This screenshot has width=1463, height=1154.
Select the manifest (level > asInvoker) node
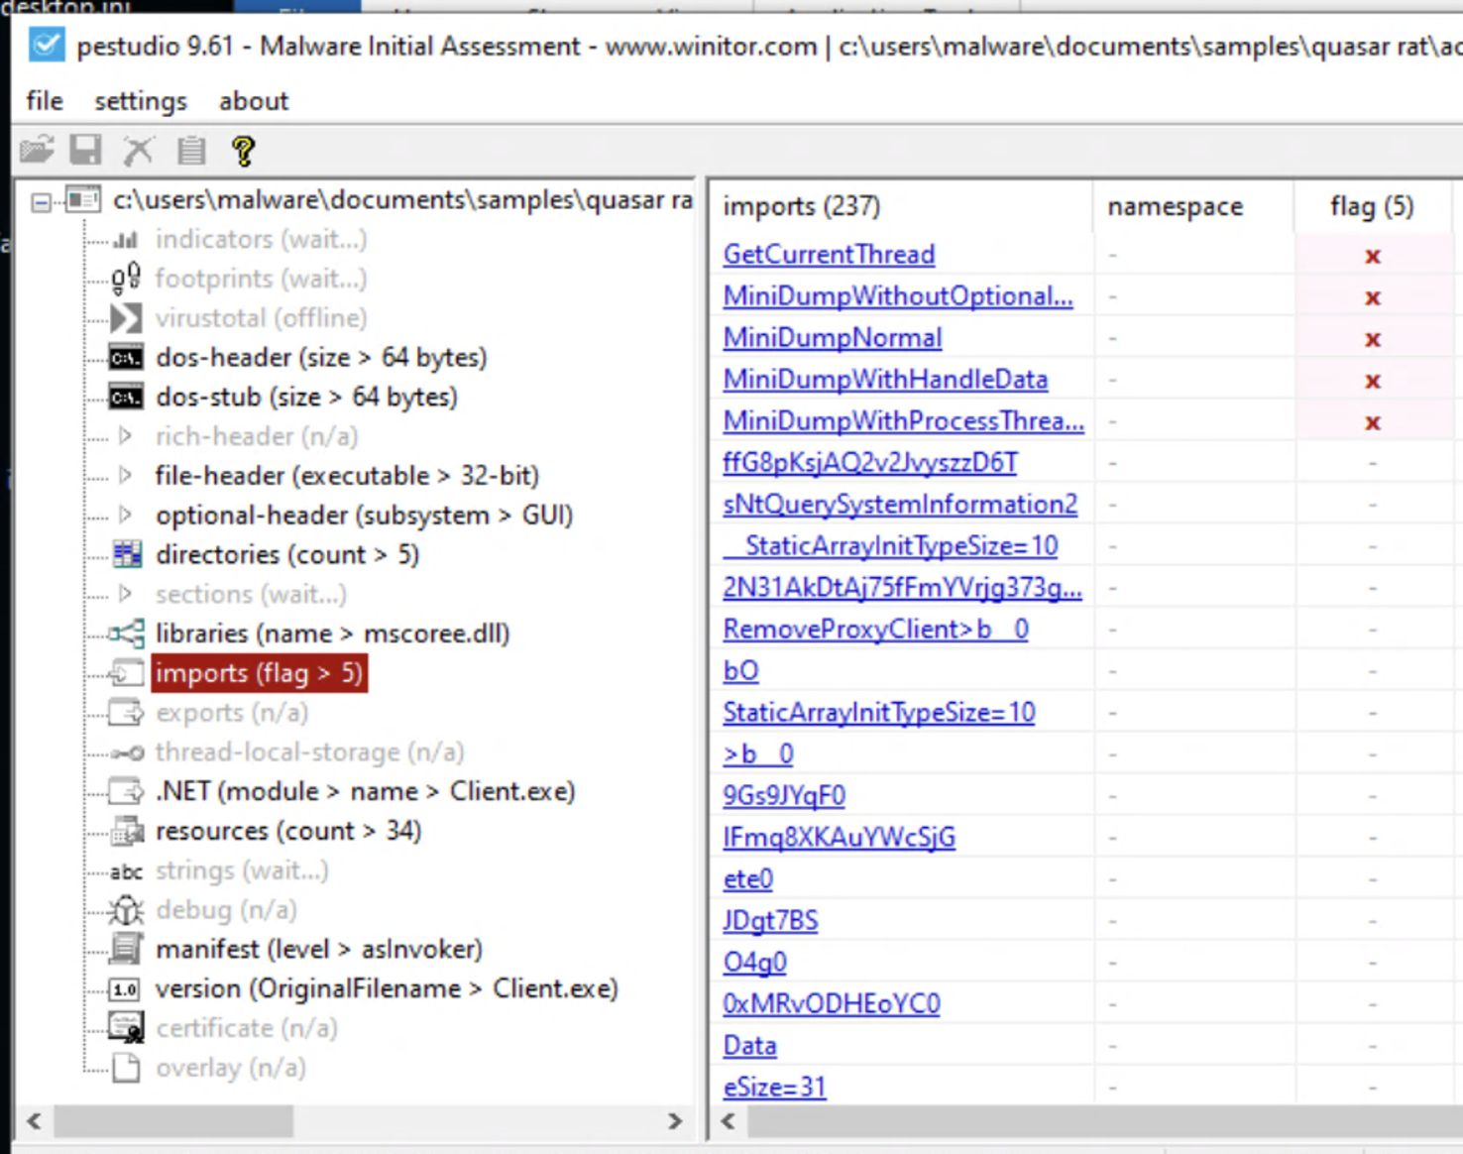(x=319, y=949)
